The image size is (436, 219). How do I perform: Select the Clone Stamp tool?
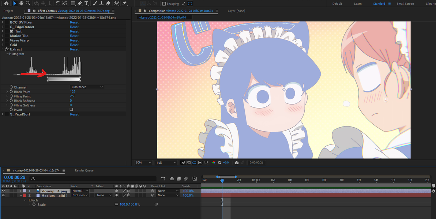pos(101,3)
